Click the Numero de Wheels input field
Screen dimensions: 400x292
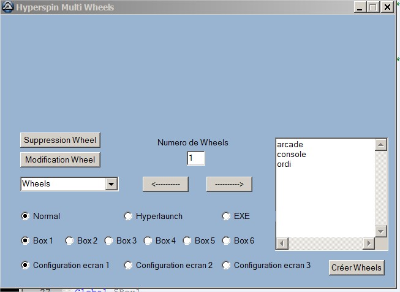[x=195, y=158]
